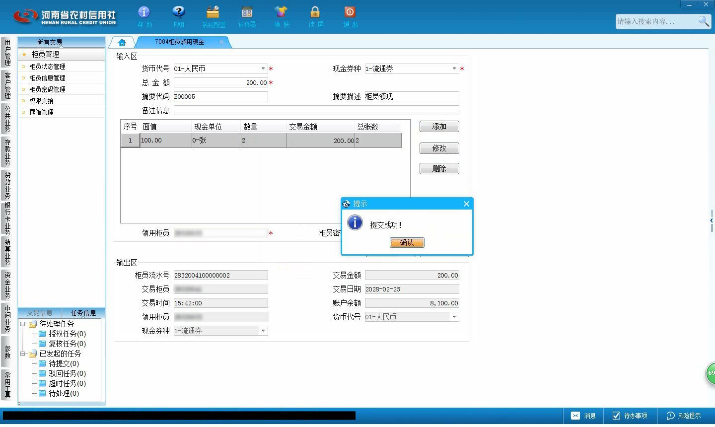Collapse the 已发起的任务 tree node
The image size is (715, 427).
pos(22,354)
